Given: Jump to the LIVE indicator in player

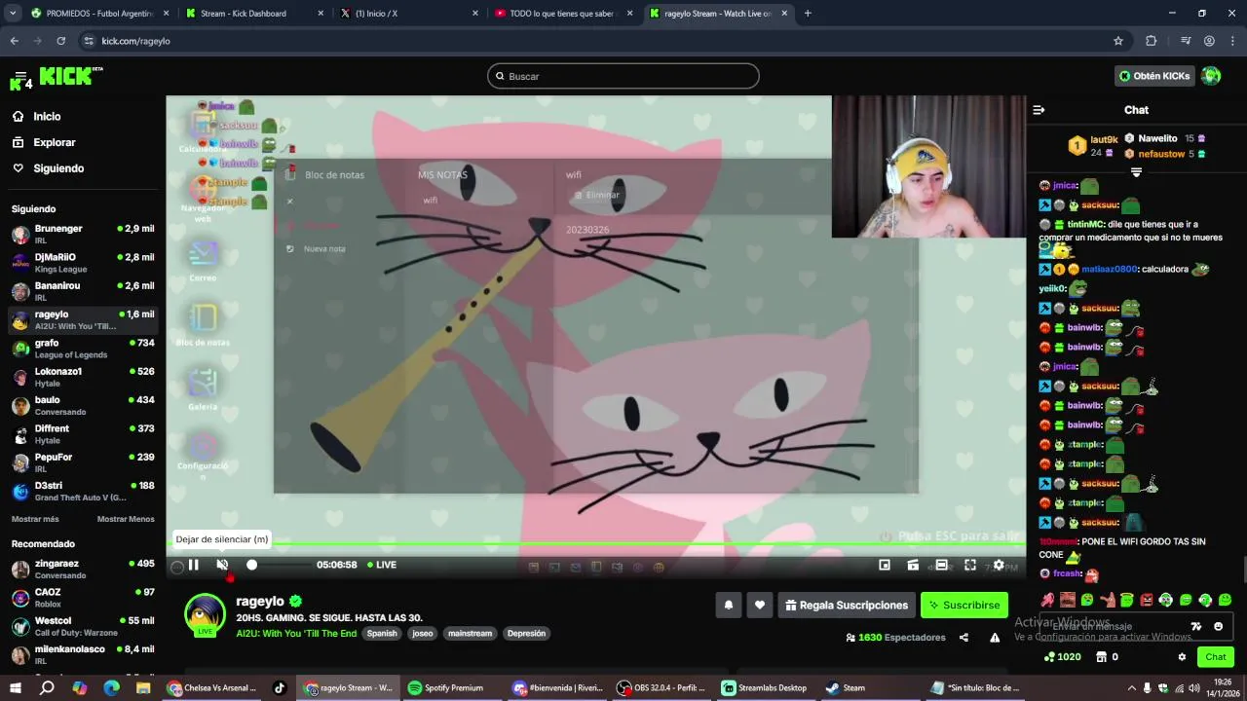Looking at the screenshot, I should pos(382,565).
